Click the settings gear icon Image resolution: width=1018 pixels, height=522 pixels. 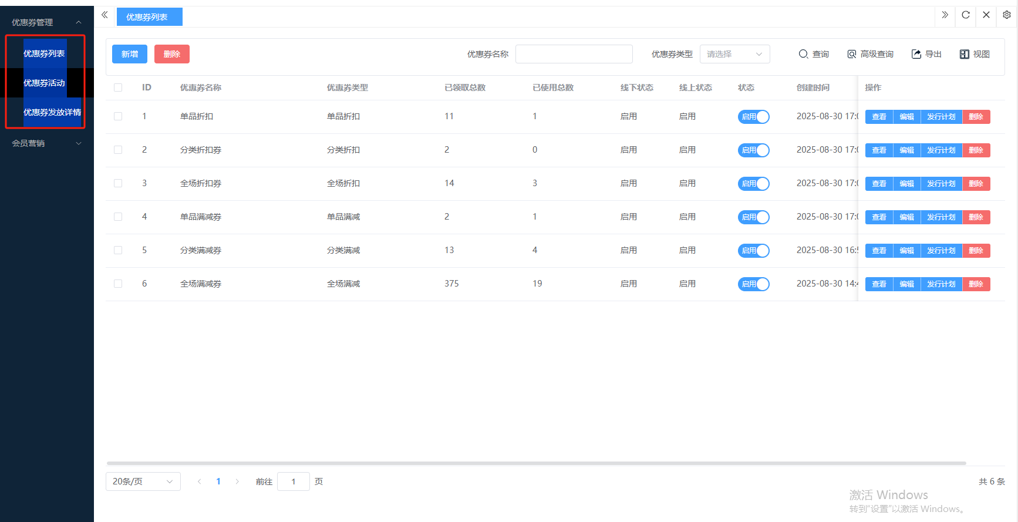click(x=1006, y=15)
